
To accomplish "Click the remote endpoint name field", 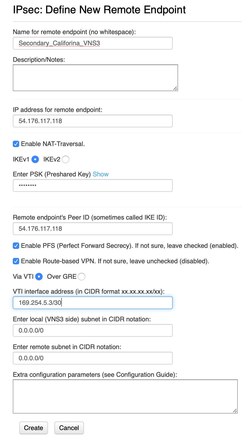I will point(92,43).
